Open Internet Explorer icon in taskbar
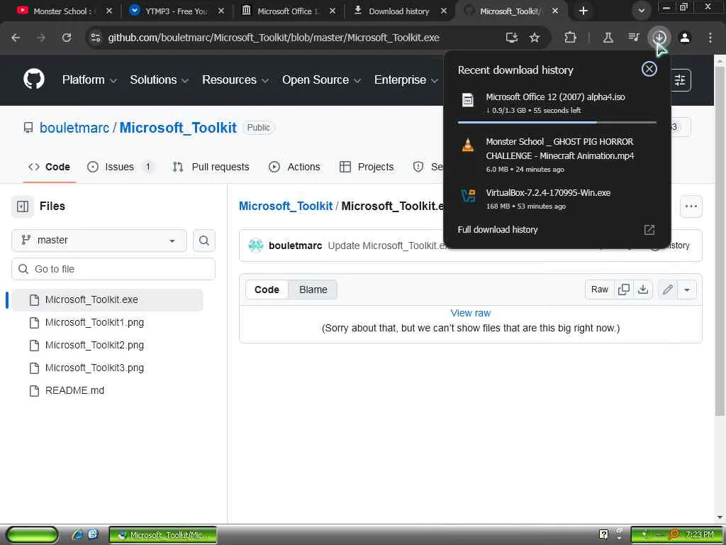Screen dimensions: 726x545 [x=77, y=534]
